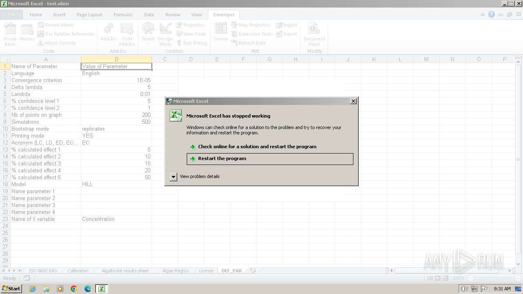The width and height of the screenshot is (523, 294).
Task: Open the Start menu
Action: (x=11, y=289)
